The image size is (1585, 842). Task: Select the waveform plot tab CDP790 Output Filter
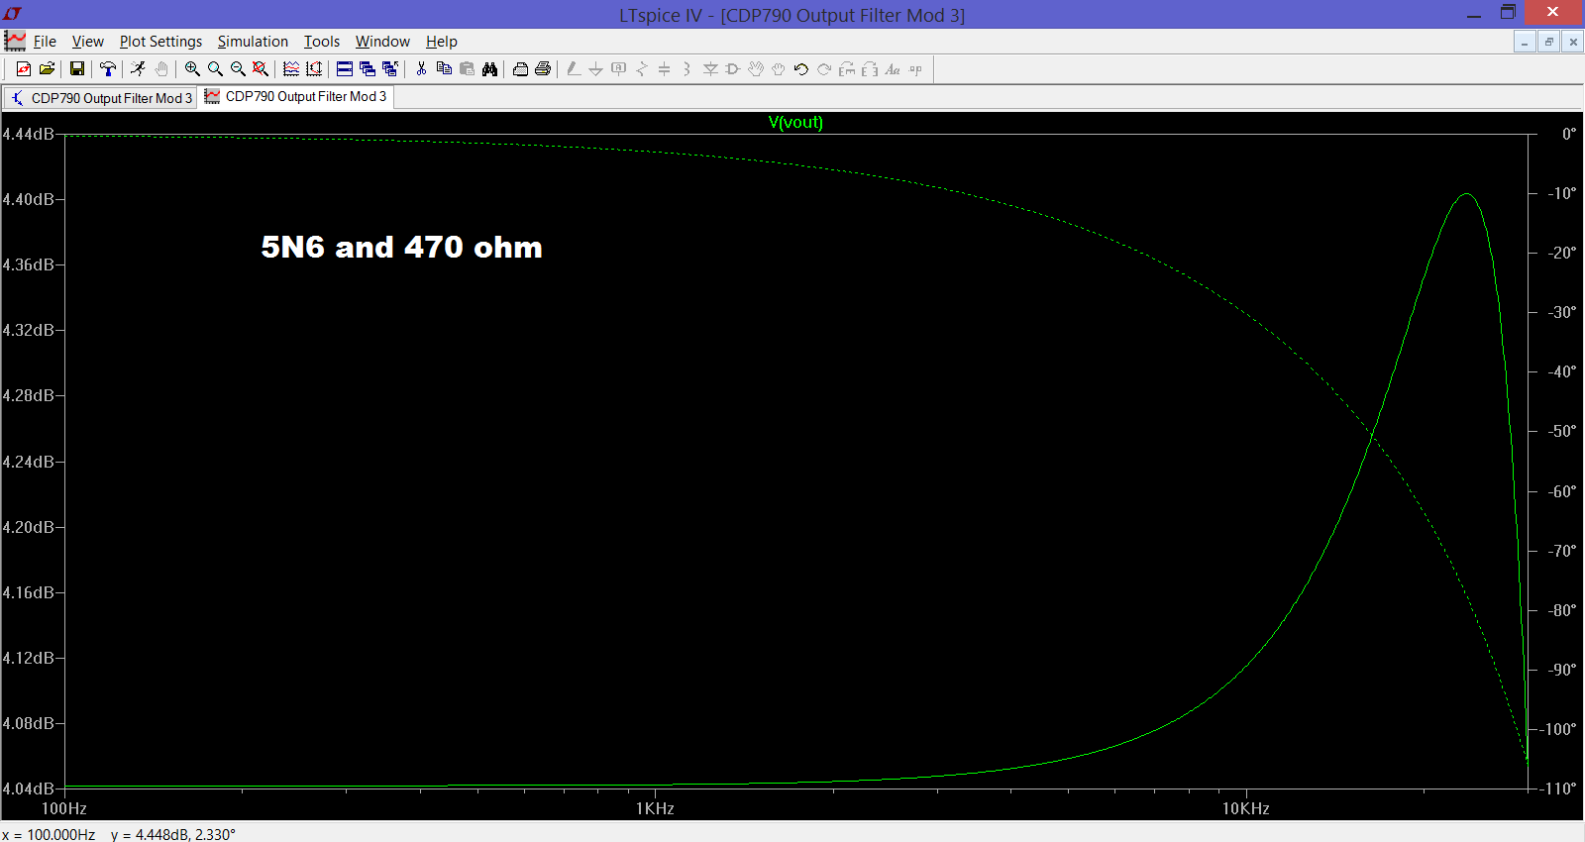point(296,96)
